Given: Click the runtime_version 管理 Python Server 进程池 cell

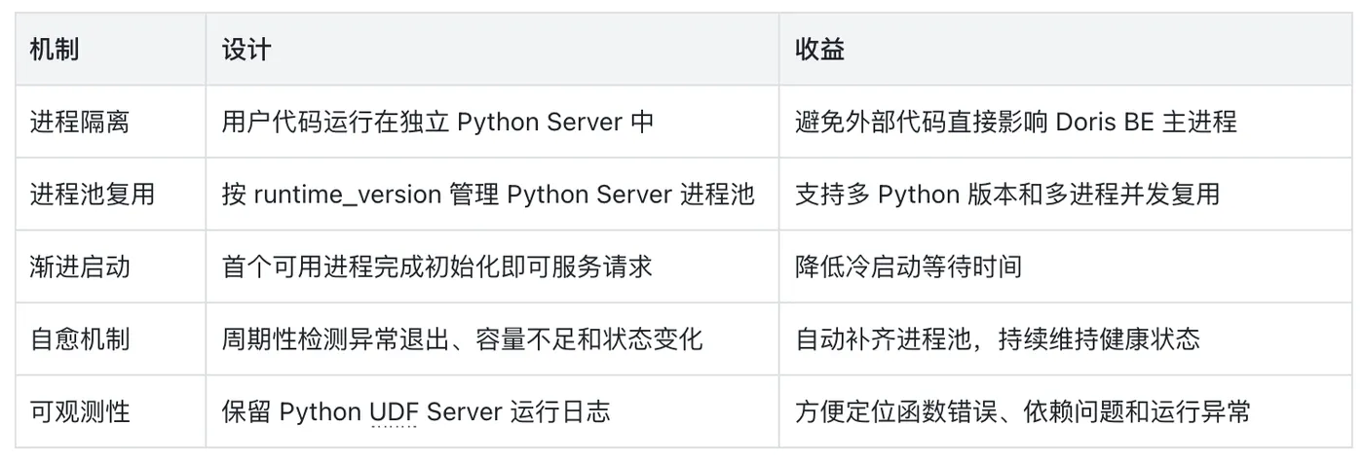Looking at the screenshot, I should (492, 194).
